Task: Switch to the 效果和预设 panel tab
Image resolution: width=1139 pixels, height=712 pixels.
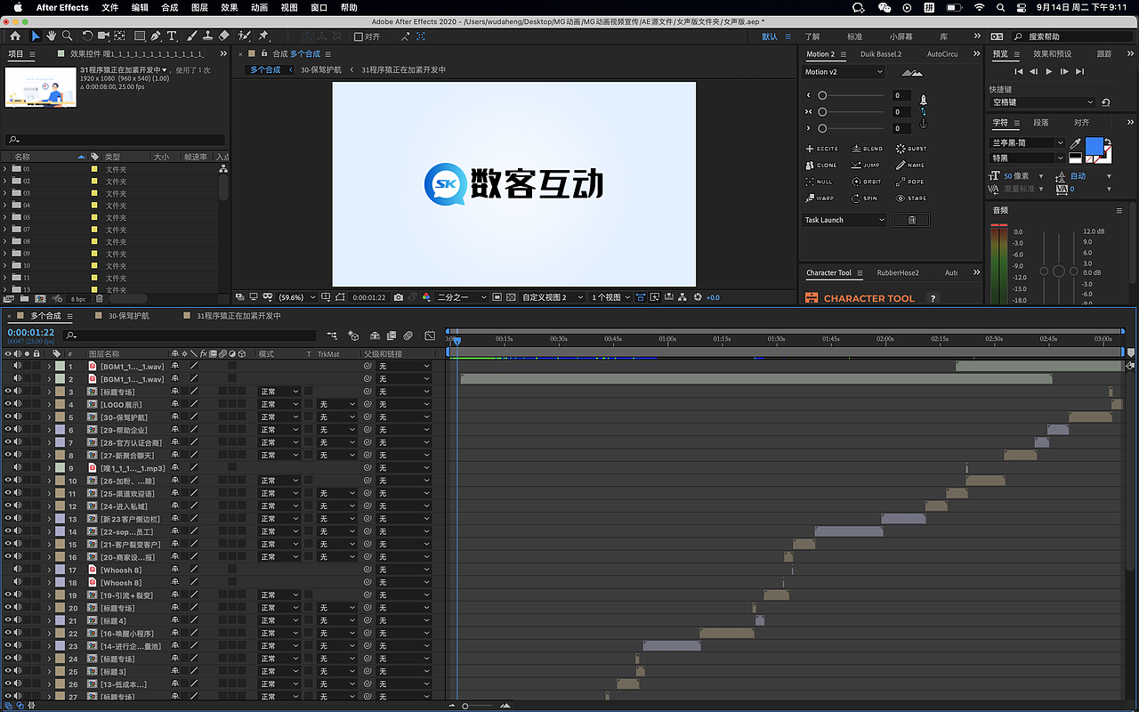Action: [1053, 54]
